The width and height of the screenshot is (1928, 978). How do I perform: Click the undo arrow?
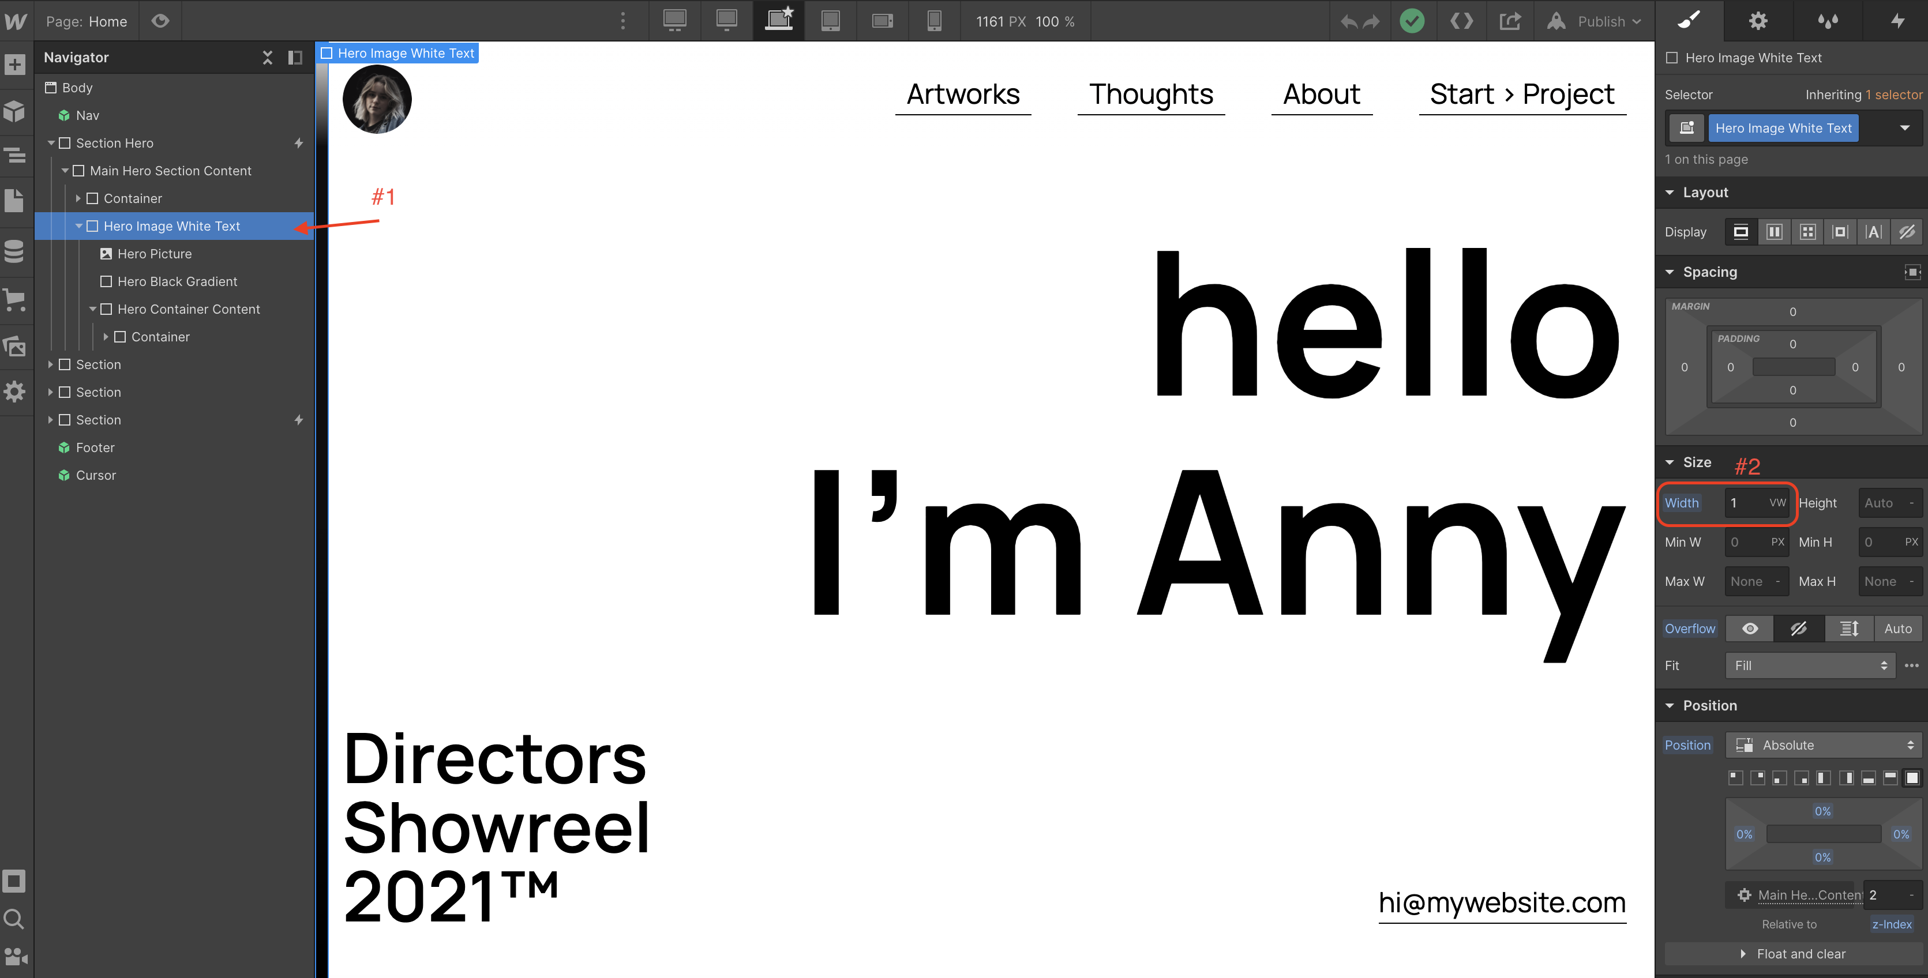[x=1349, y=22]
